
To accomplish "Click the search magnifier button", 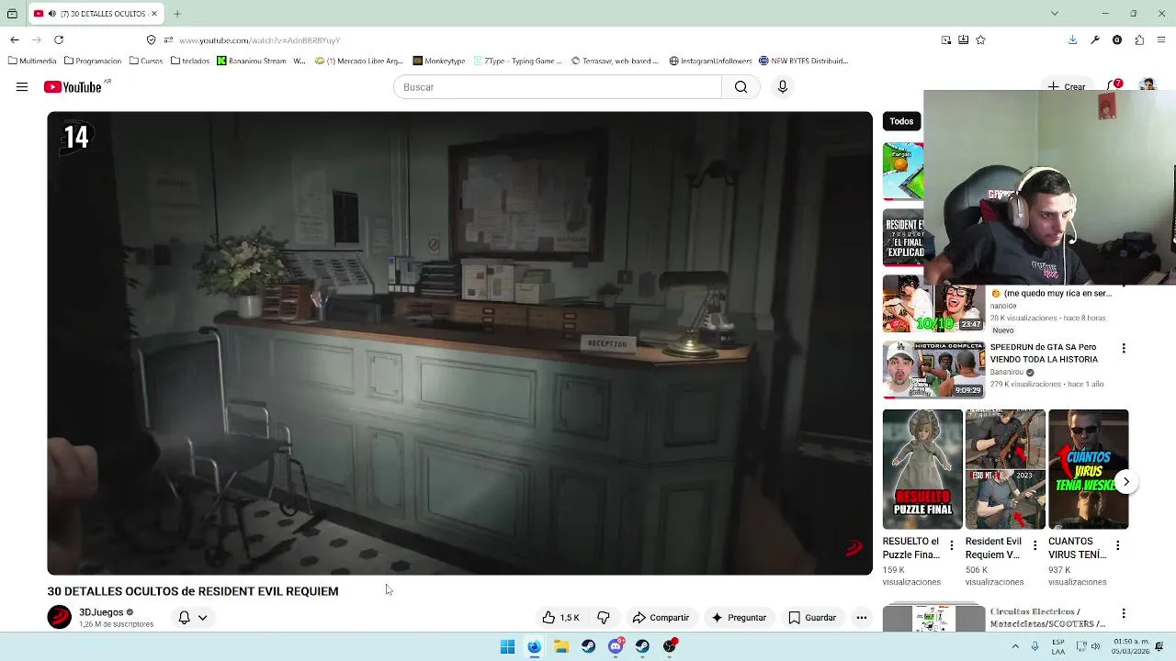I will tap(741, 87).
